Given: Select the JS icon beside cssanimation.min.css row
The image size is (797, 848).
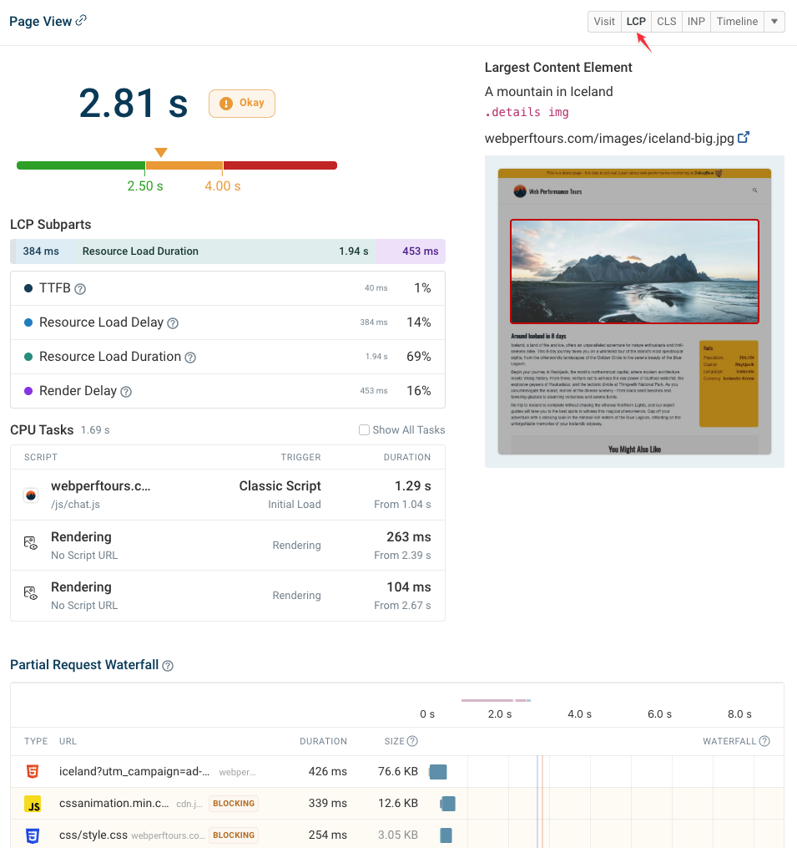Looking at the screenshot, I should click(33, 804).
